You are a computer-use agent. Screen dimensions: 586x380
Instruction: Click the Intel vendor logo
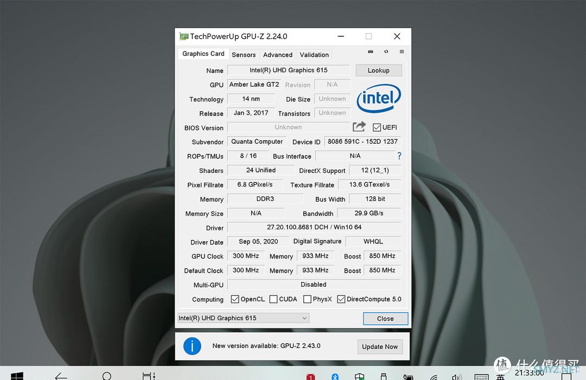(379, 99)
